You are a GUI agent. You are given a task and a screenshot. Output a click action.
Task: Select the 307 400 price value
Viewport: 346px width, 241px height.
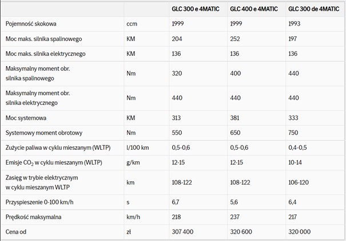[183, 232]
